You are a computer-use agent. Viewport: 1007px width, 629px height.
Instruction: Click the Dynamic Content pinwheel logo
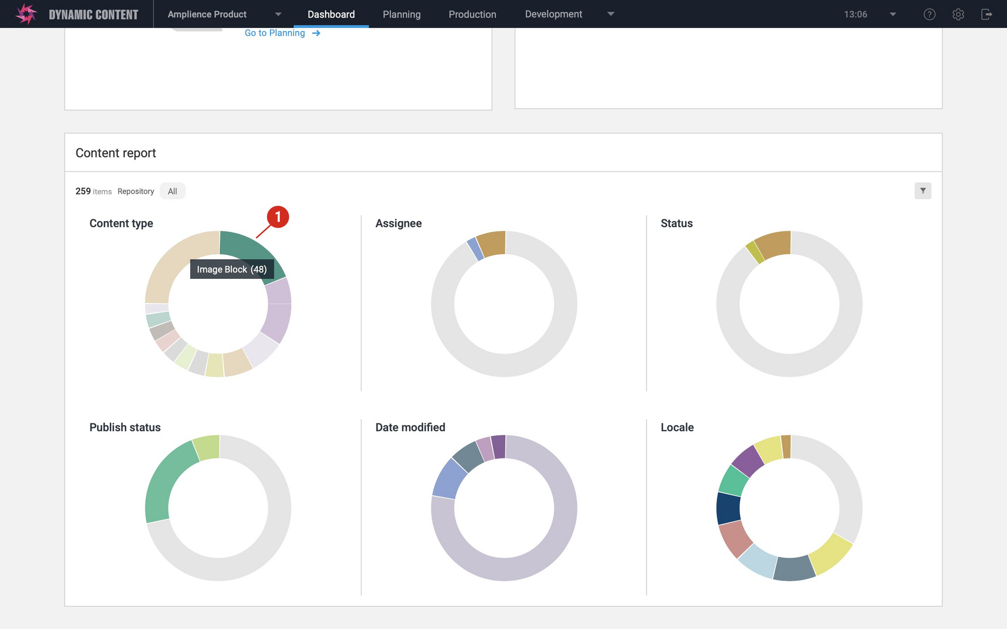26,14
